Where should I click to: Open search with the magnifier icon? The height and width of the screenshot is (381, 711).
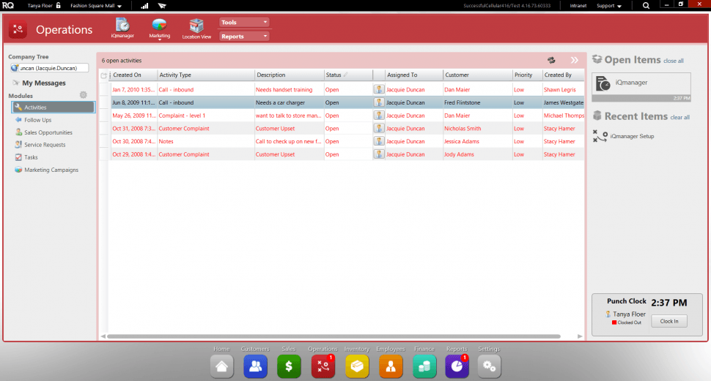pyautogui.click(x=646, y=6)
